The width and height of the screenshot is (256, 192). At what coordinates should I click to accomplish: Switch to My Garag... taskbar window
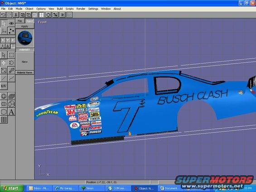coord(66,188)
